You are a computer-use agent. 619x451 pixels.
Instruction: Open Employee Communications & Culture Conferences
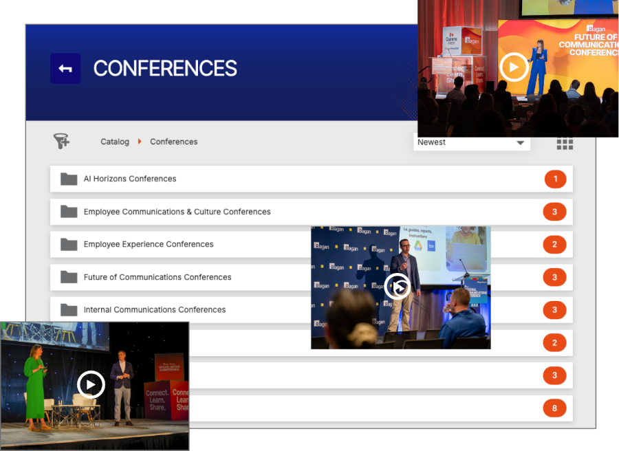pyautogui.click(x=177, y=212)
